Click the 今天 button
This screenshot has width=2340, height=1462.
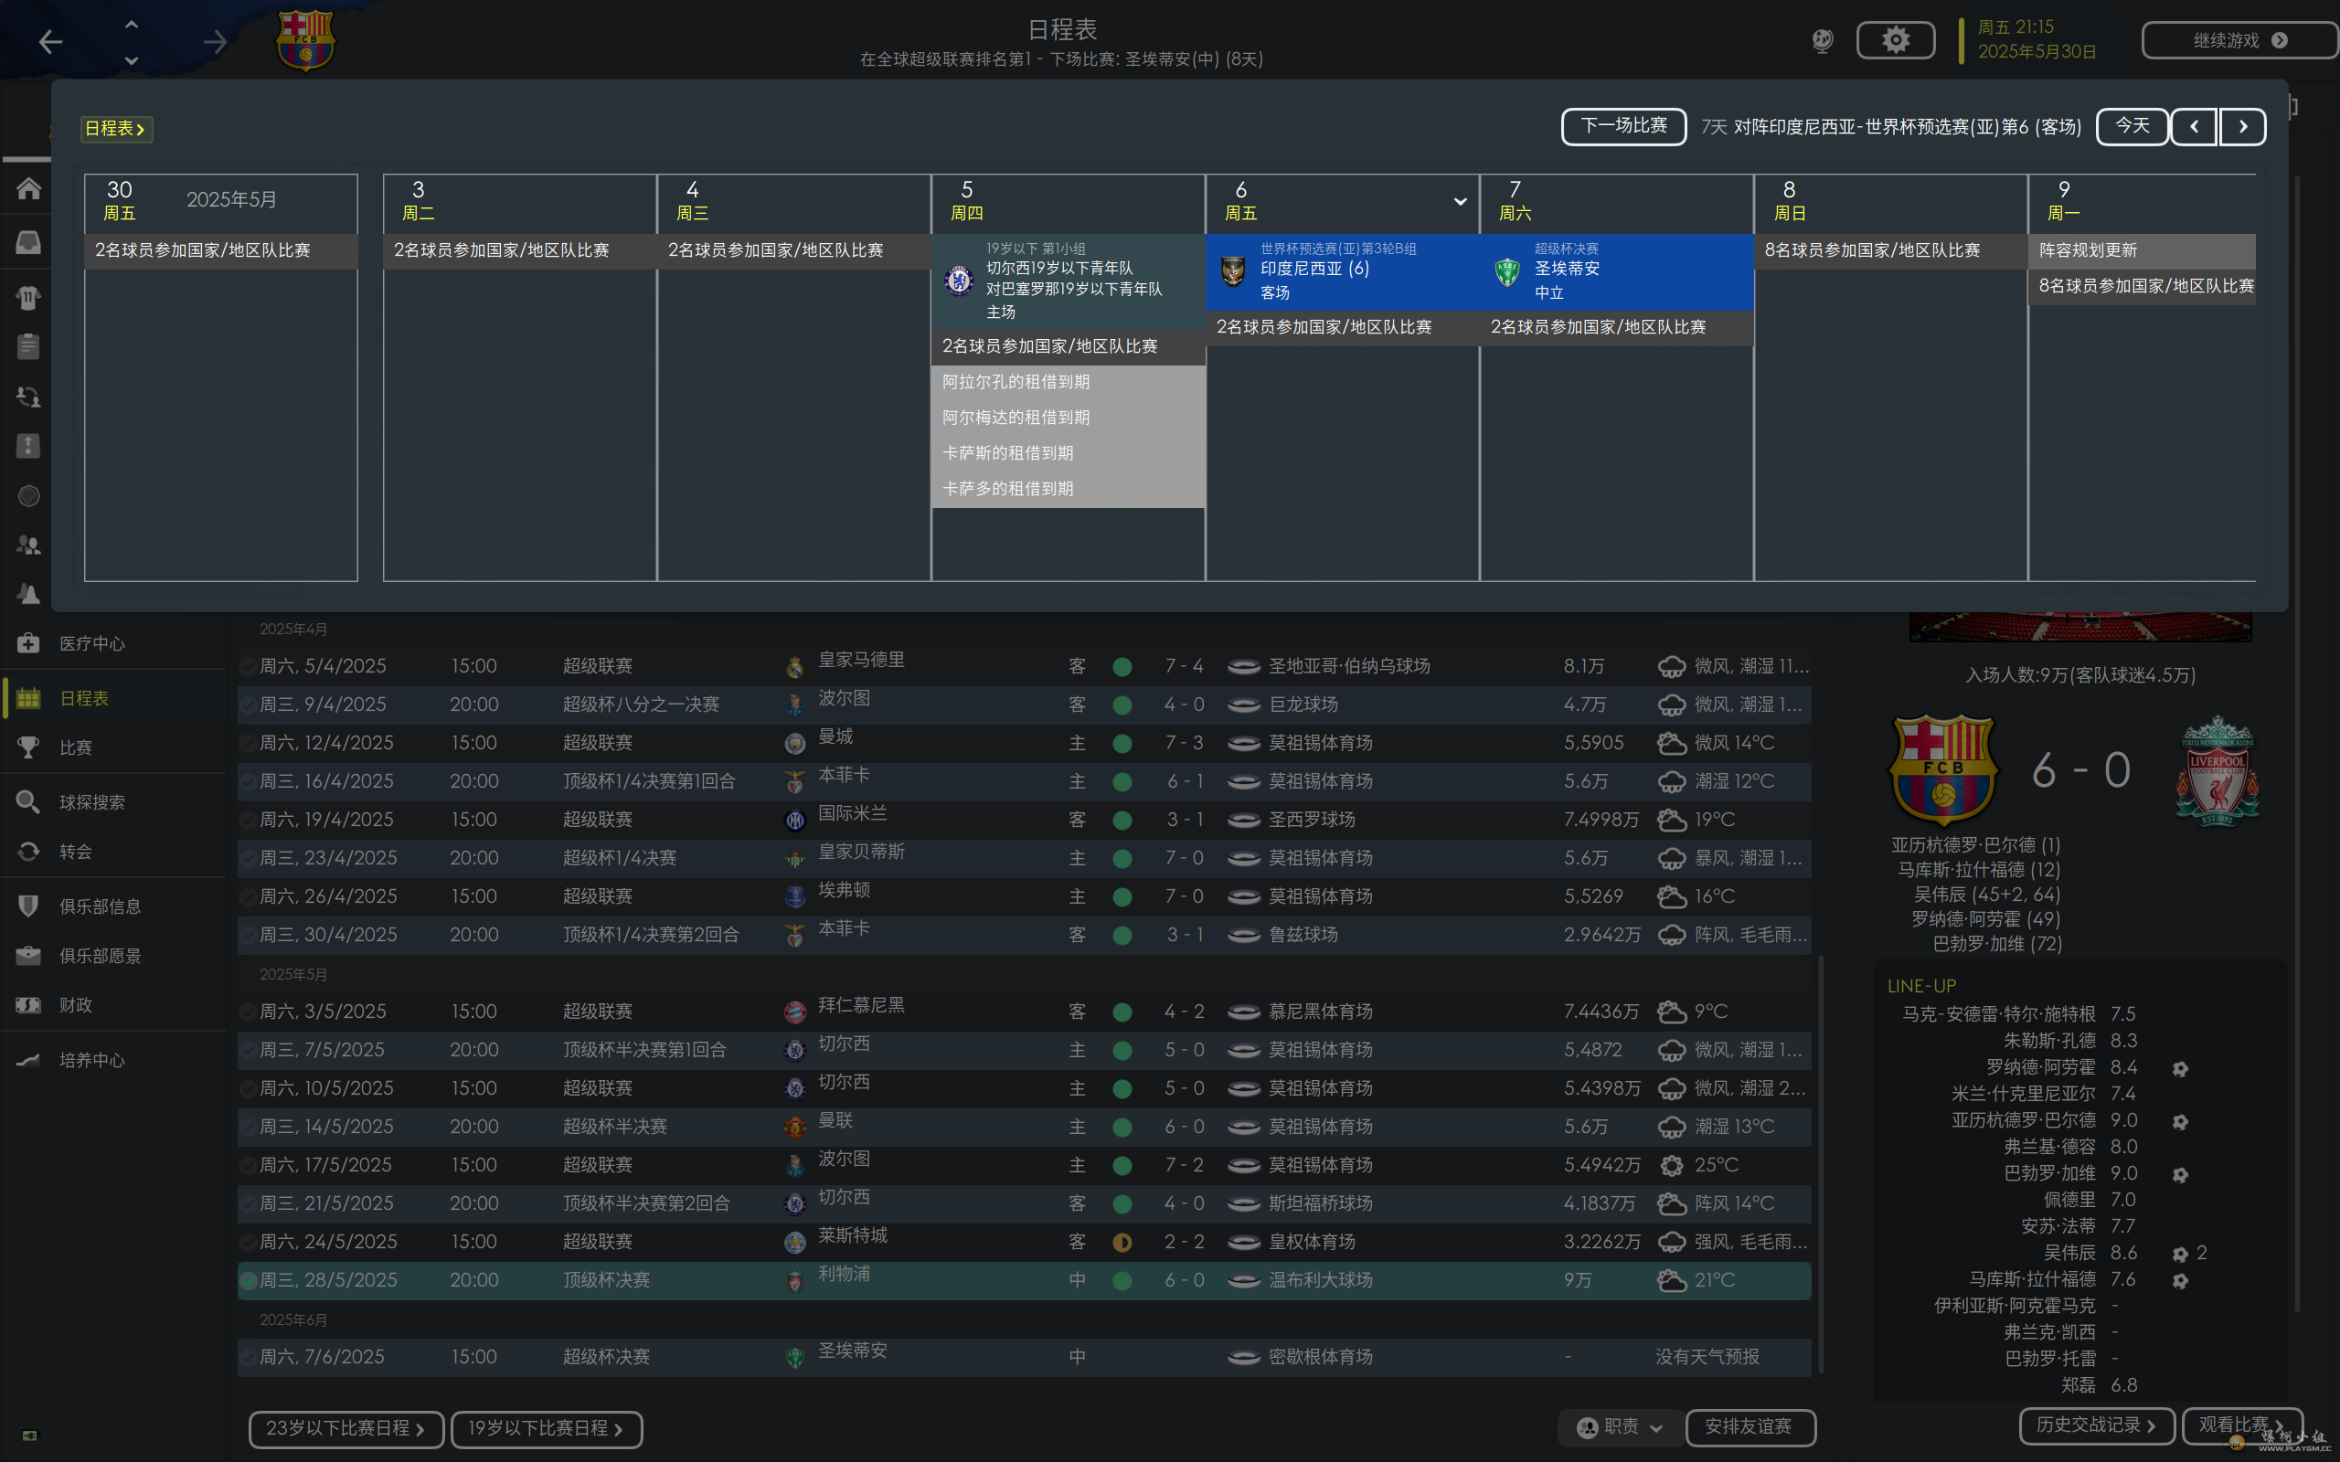tap(2133, 127)
